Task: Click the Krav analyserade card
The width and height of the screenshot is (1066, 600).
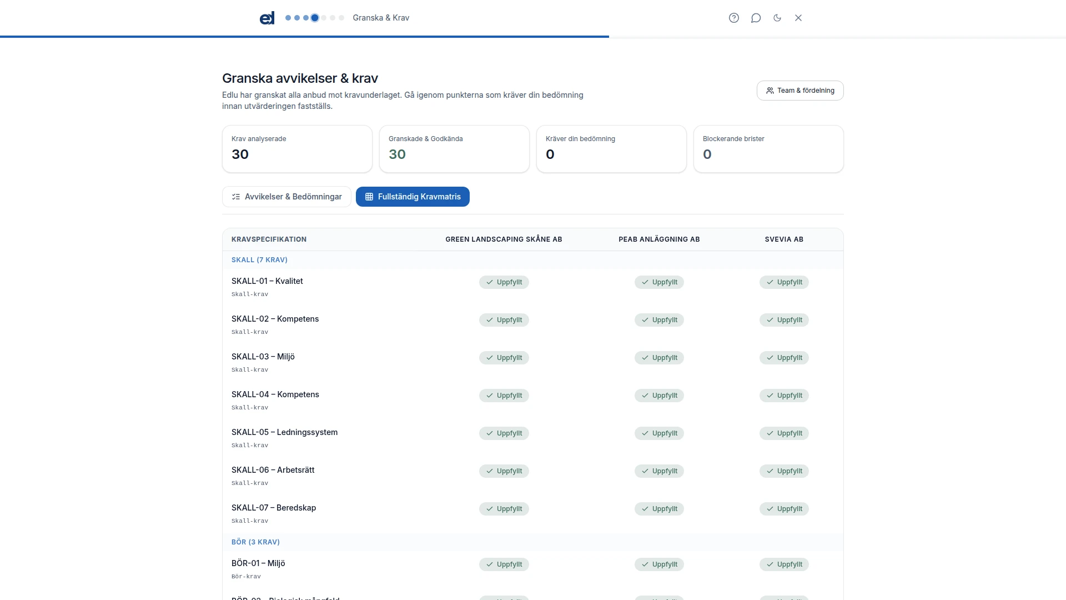Action: point(297,149)
